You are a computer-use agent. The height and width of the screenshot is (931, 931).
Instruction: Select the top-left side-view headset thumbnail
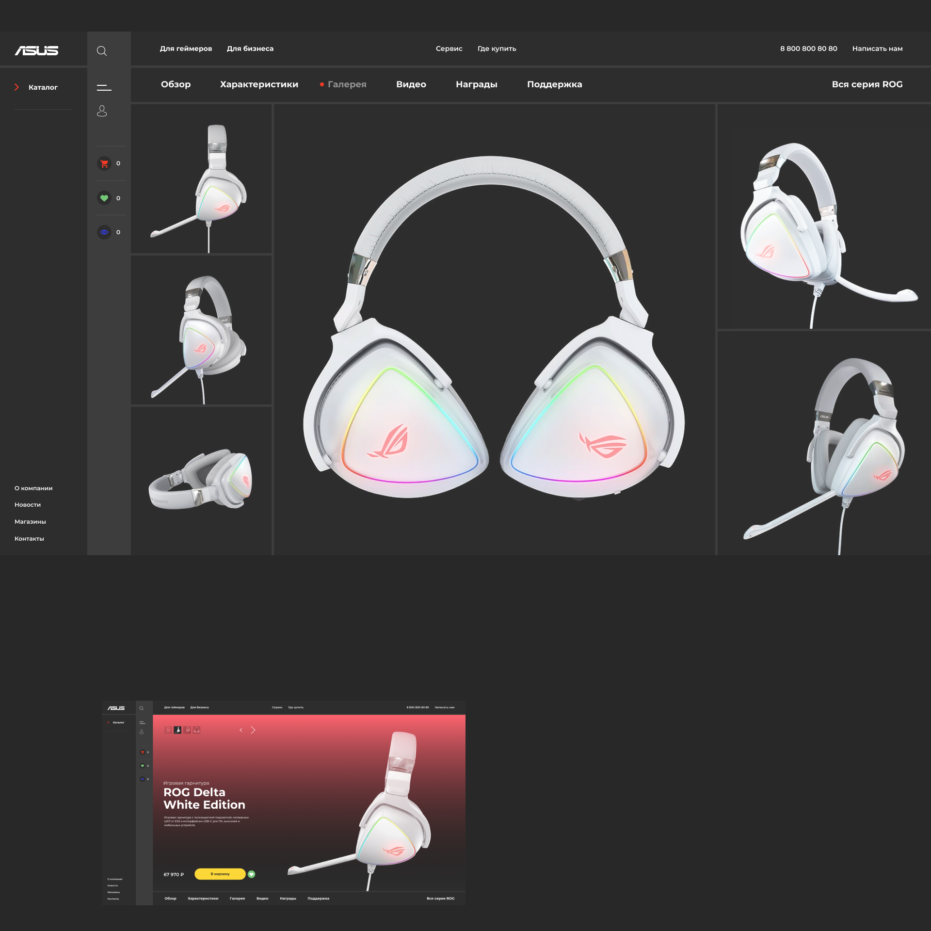[x=201, y=179]
